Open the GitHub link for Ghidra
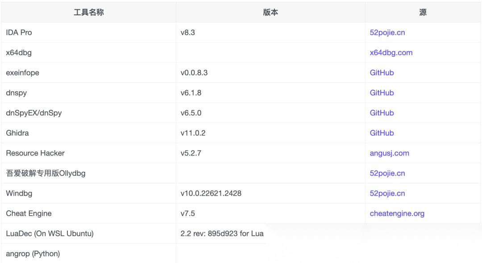This screenshot has height=263, width=482. coord(382,133)
